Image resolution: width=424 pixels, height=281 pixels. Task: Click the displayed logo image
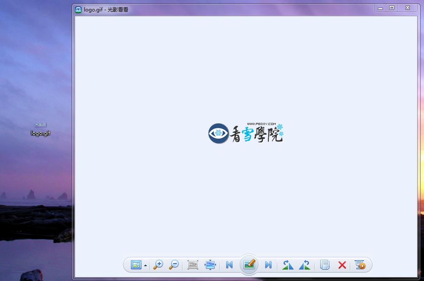246,133
